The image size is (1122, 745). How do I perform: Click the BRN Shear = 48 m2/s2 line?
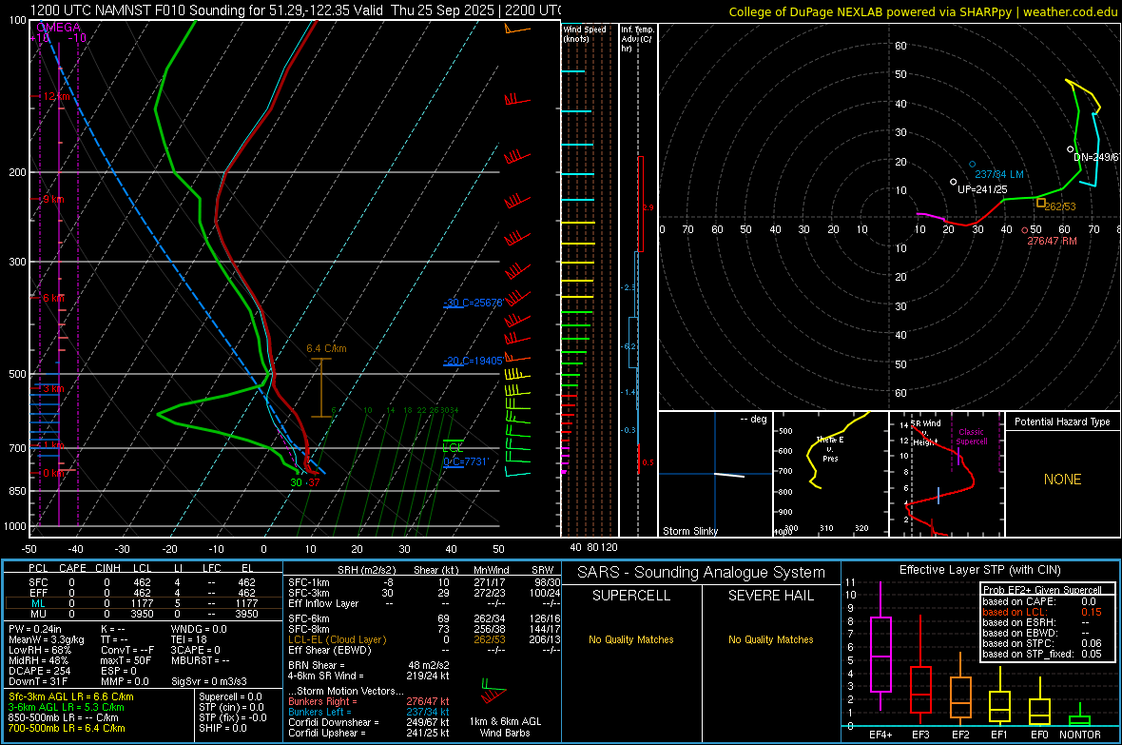pos(369,665)
